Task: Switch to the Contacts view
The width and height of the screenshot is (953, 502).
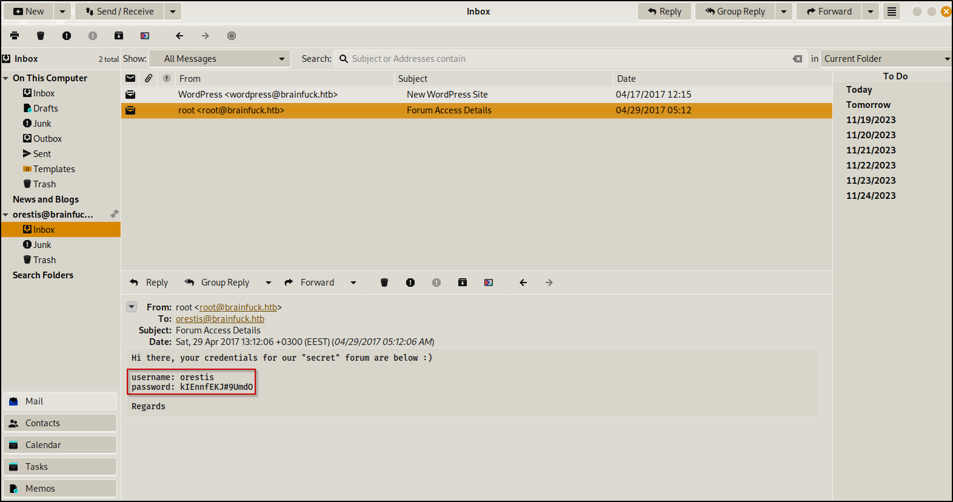Action: 60,423
